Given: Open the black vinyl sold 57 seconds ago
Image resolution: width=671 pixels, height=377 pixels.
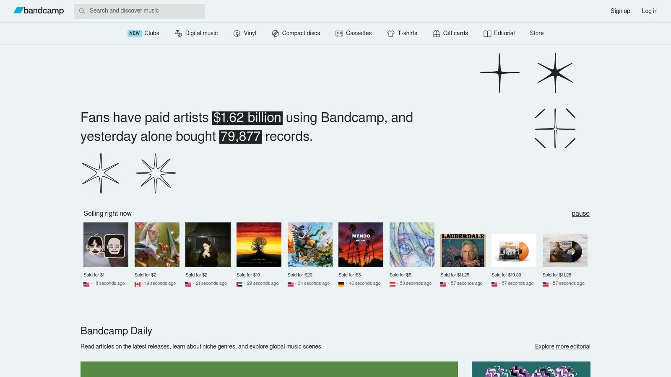Looking at the screenshot, I should 565,250.
